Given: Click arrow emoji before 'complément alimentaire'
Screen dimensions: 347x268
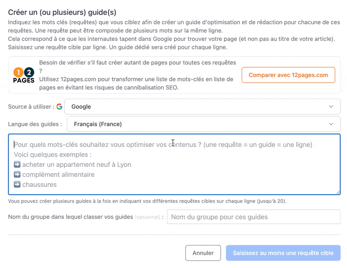Looking at the screenshot, I should pyautogui.click(x=17, y=175).
